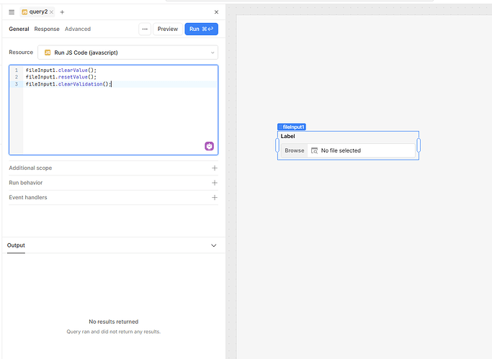Click the left resize handle of fileInput1
Viewport: 492px width, 359px height.
click(277, 145)
